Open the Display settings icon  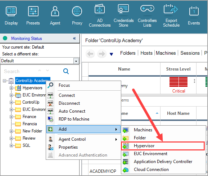(x=11, y=15)
